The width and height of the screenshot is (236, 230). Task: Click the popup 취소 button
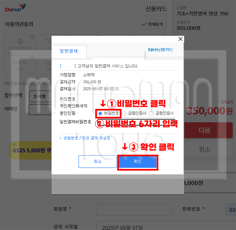(98, 162)
